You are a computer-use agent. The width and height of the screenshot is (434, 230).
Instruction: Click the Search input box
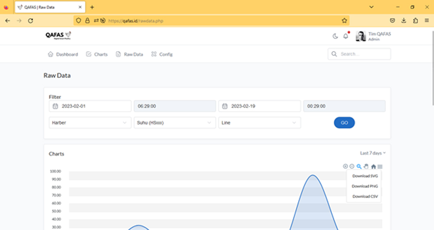359,54
